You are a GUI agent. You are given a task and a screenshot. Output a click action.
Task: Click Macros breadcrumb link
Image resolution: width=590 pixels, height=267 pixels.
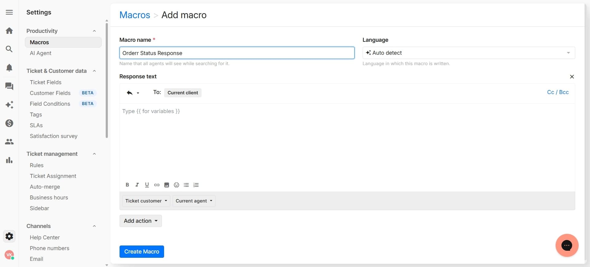135,15
